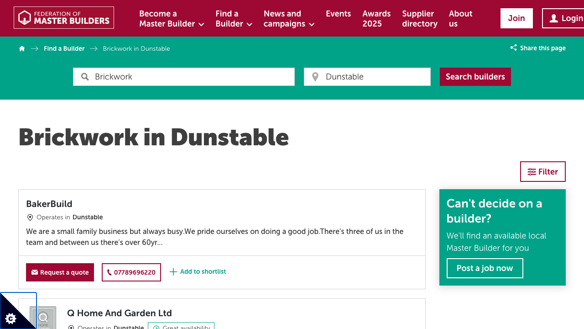Image resolution: width=584 pixels, height=329 pixels.
Task: Click Post a job now
Action: [485, 268]
